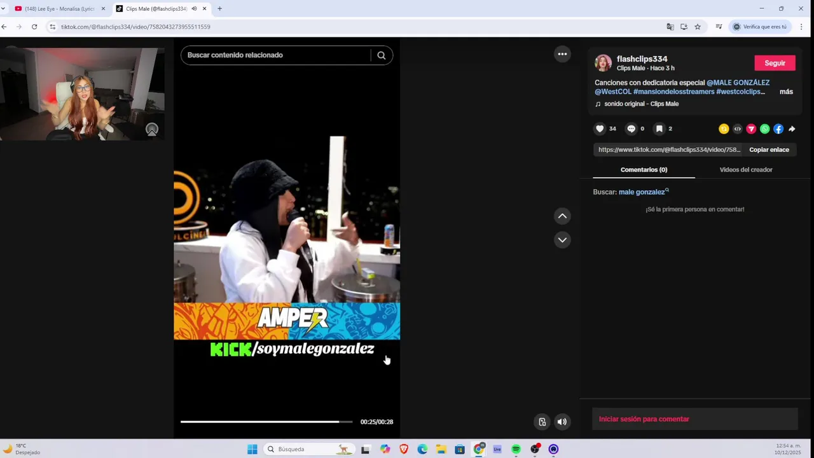Open the @MALE GONZÁLEZ mention

(738, 83)
